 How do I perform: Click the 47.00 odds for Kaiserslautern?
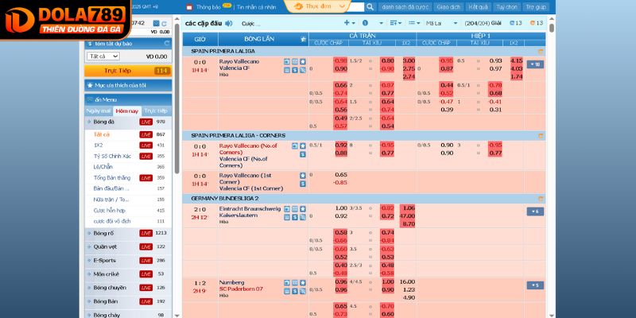click(x=408, y=215)
